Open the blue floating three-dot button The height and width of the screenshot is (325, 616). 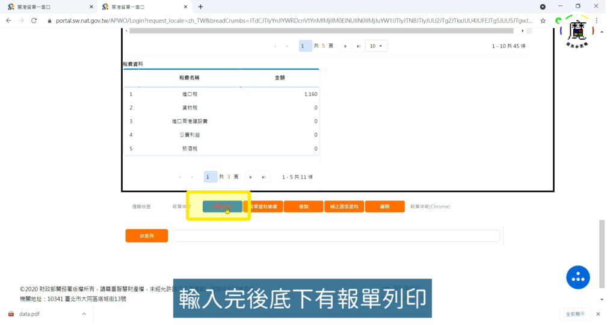tap(578, 277)
